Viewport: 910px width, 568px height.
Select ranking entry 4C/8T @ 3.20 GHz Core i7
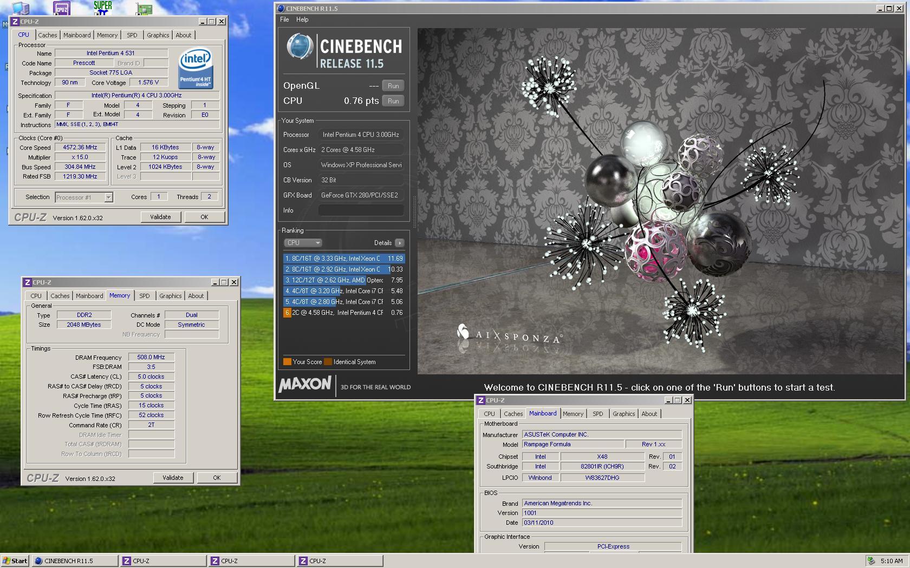pyautogui.click(x=344, y=291)
